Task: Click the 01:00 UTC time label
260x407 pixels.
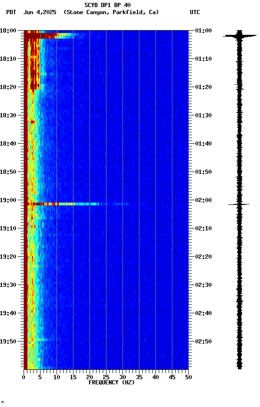Action: click(203, 31)
